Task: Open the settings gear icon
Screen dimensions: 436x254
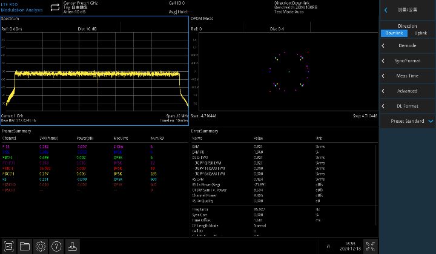Action: click(x=41, y=246)
